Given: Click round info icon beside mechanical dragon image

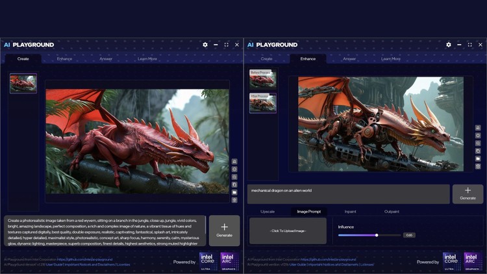Looking at the screenshot, I should pyautogui.click(x=478, y=136).
